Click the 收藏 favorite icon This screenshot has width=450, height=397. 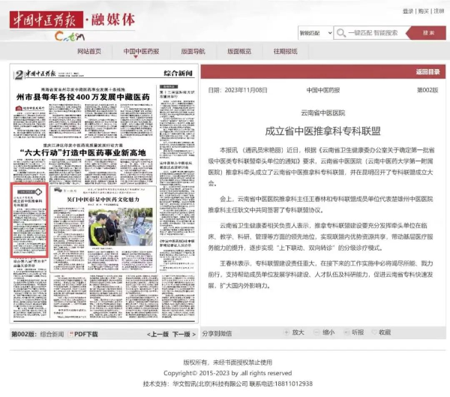click(x=374, y=332)
